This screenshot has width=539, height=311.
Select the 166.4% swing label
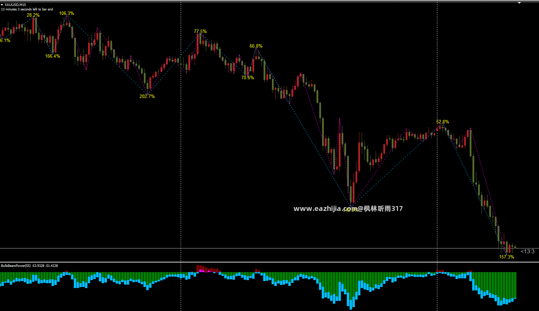53,56
